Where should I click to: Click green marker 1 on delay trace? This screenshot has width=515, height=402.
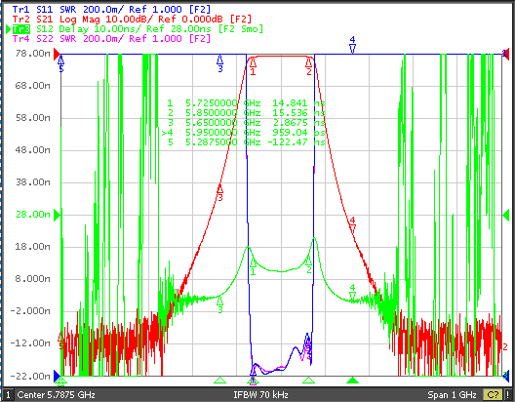tap(253, 267)
